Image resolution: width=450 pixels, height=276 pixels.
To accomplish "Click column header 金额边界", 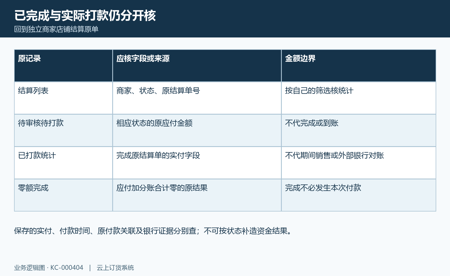I will (359, 66).
